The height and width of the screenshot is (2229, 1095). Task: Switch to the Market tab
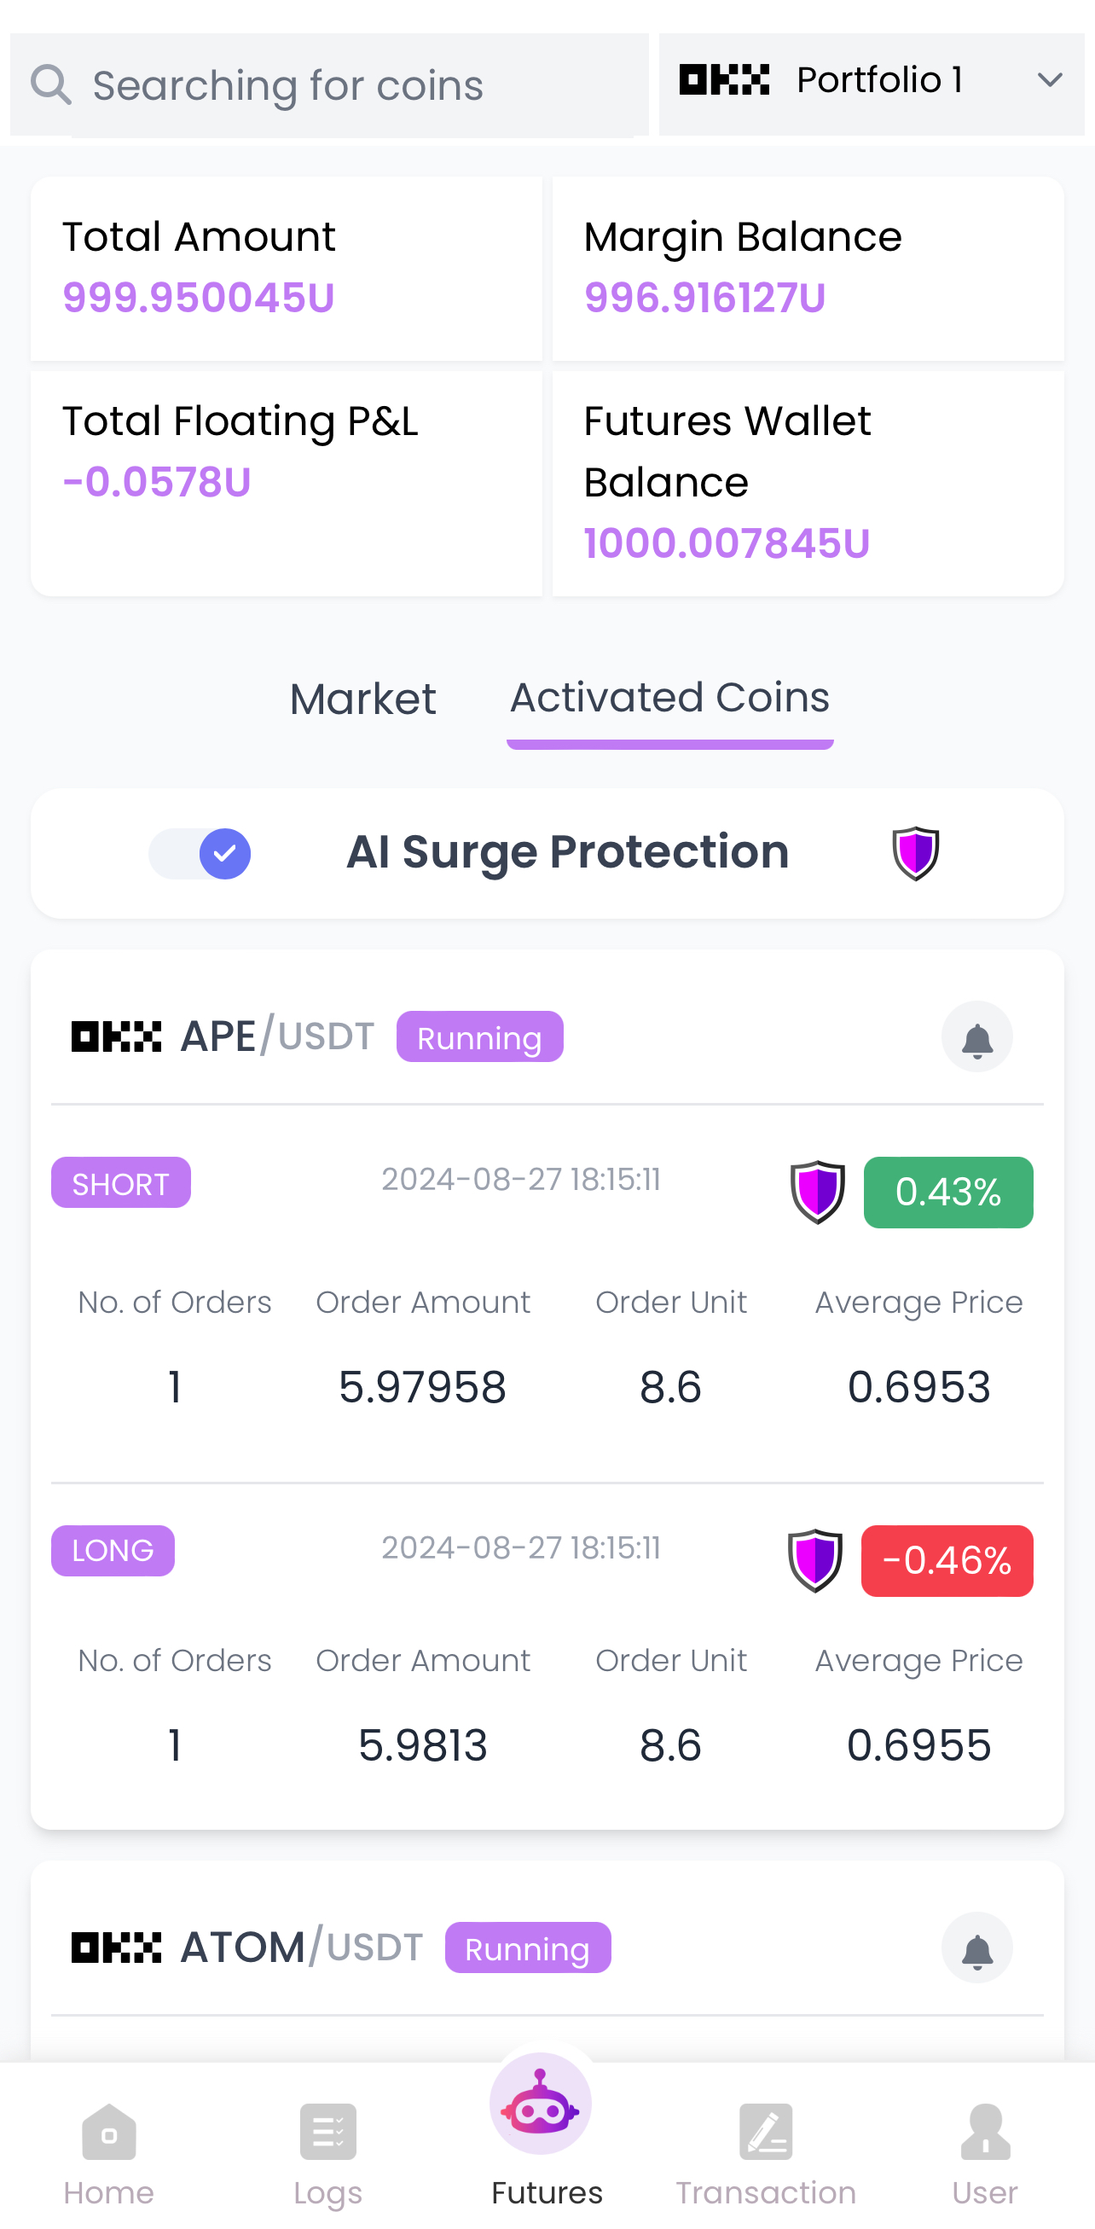[362, 699]
